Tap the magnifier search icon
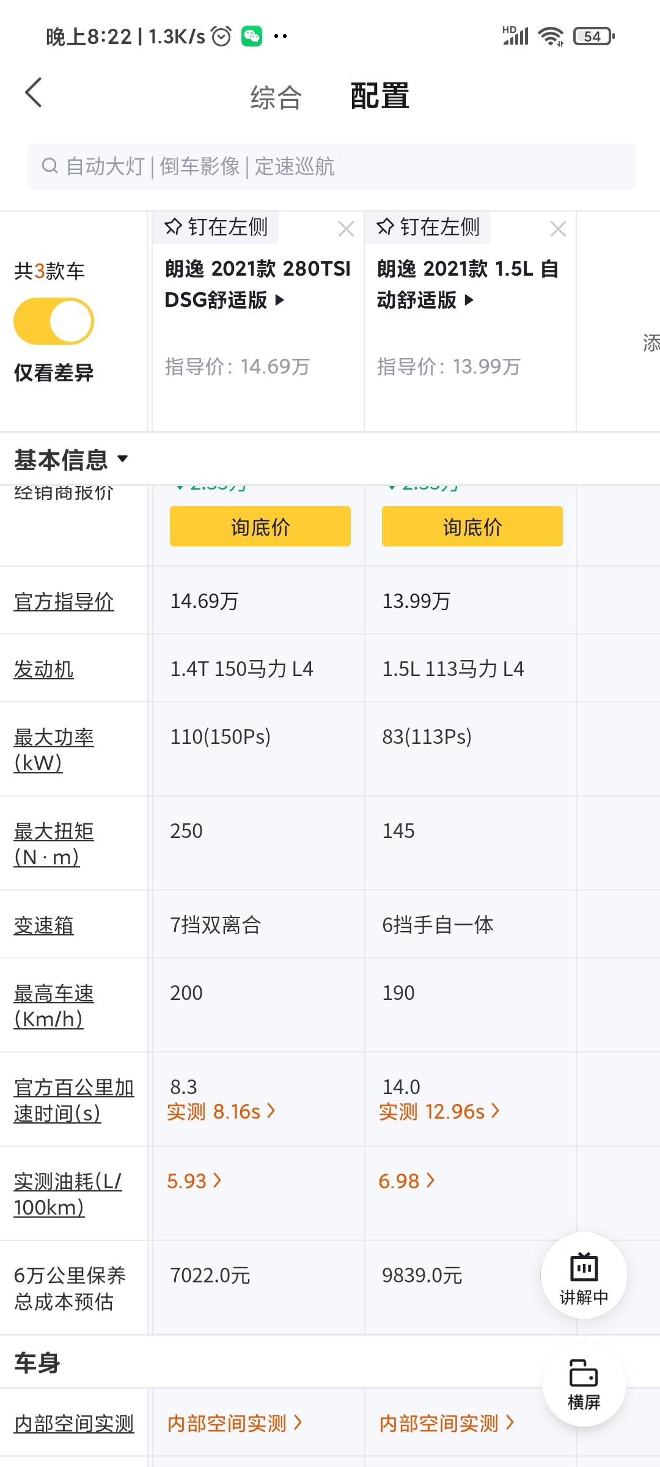Screen dimensions: 660x1467 point(50,166)
